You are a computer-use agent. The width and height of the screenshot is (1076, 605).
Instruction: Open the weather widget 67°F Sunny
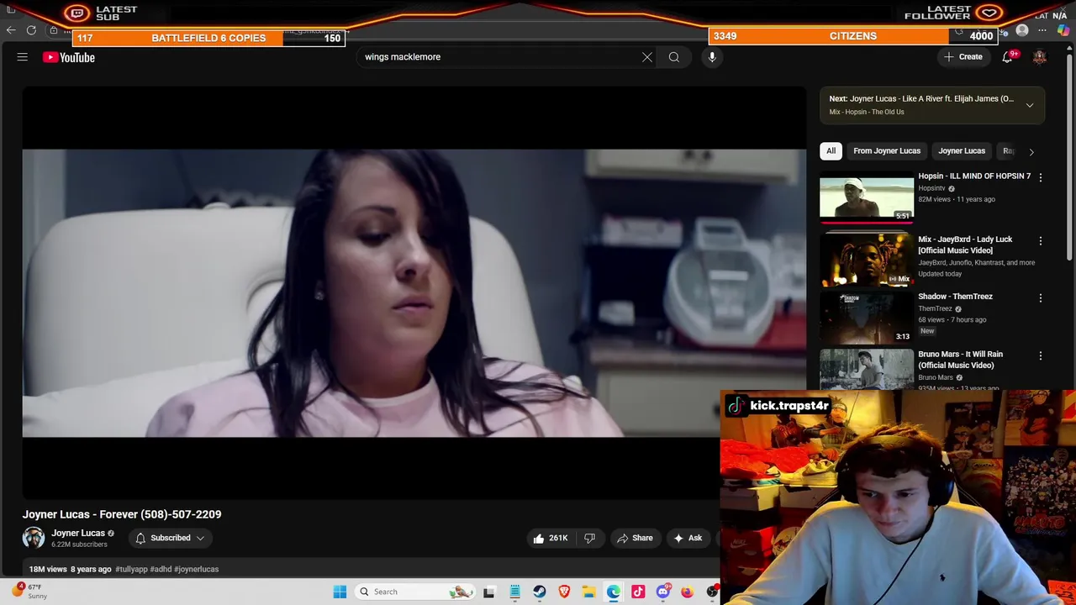coord(29,592)
